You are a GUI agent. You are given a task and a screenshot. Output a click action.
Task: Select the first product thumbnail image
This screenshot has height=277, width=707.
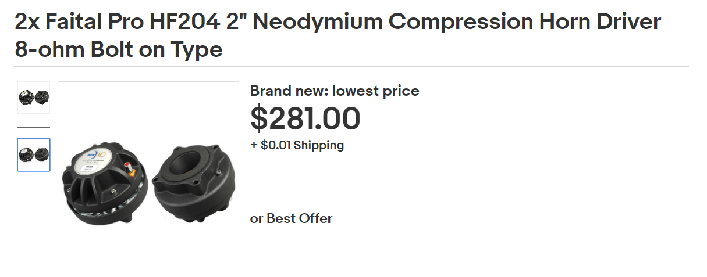pos(34,98)
